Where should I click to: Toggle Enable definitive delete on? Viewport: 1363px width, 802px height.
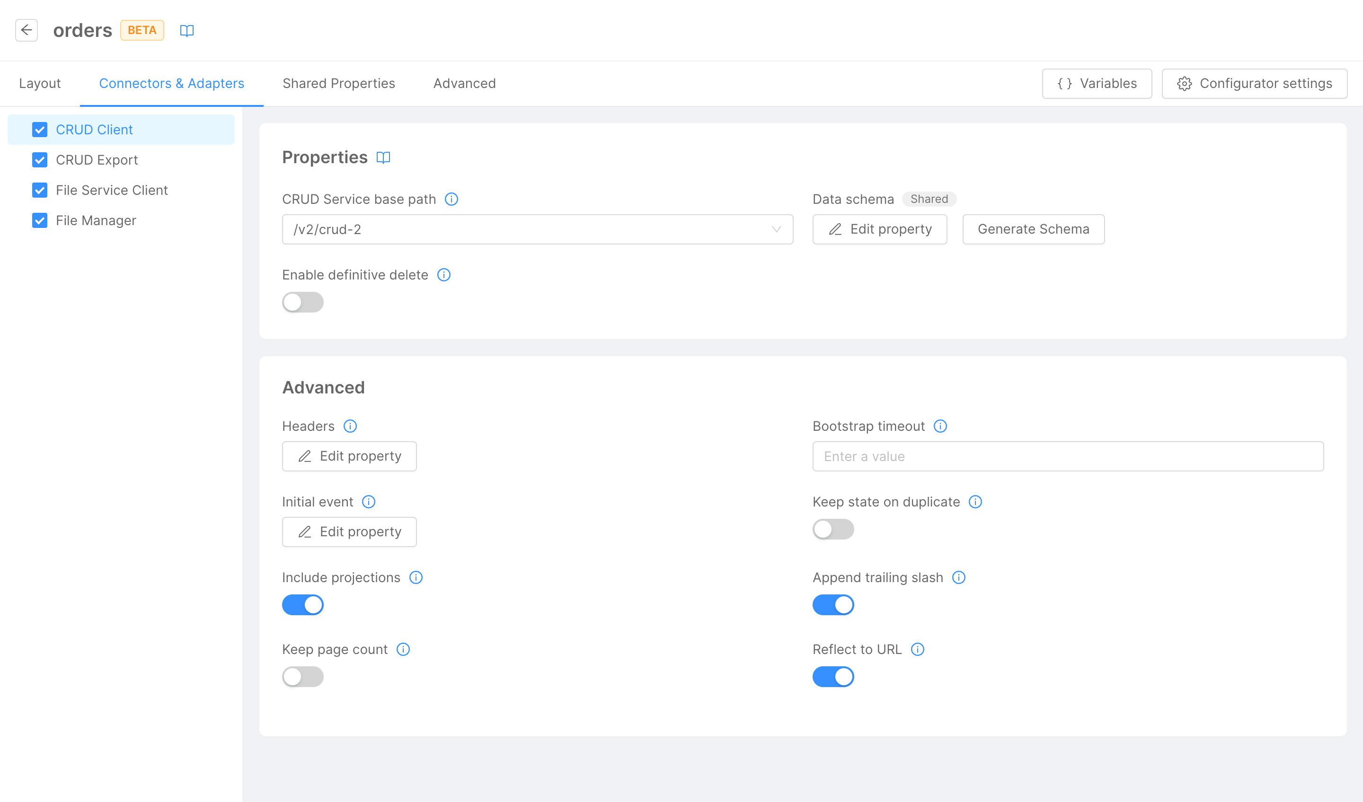coord(302,302)
